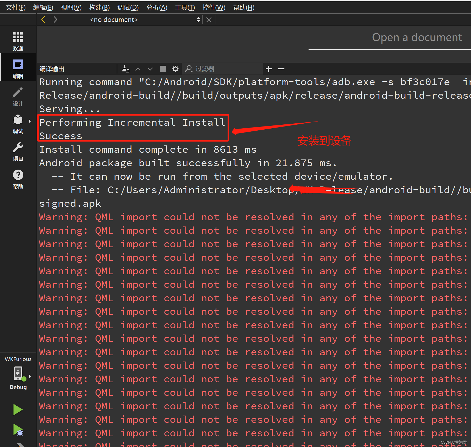Switch to the 欢迎 welcome mode
The height and width of the screenshot is (447, 471).
coord(18,41)
